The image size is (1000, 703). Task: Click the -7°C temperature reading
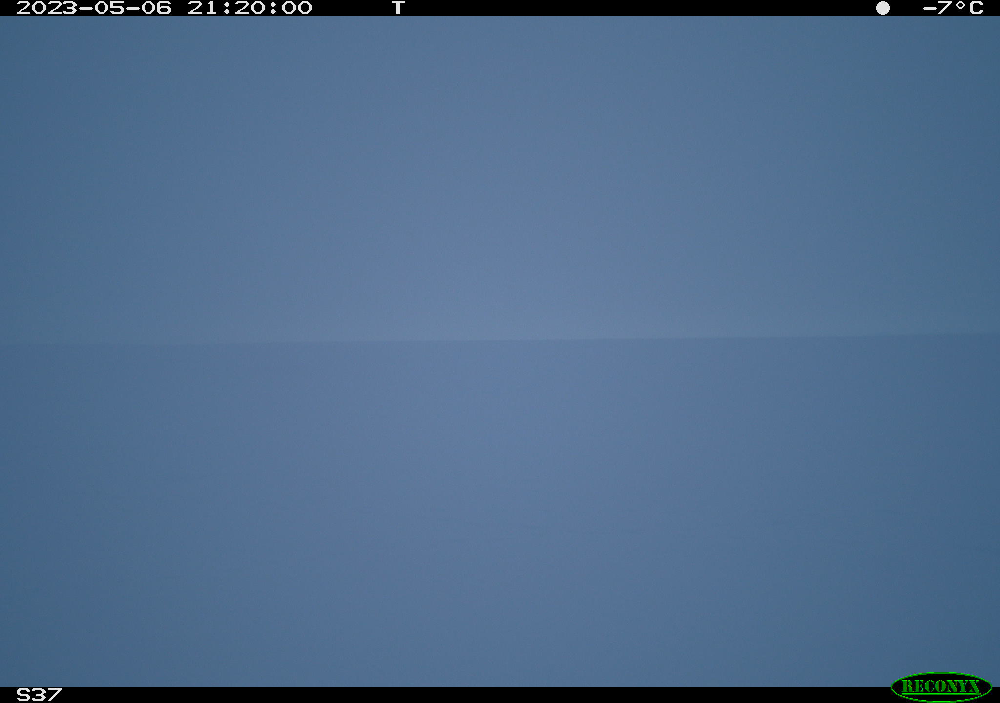pos(953,8)
